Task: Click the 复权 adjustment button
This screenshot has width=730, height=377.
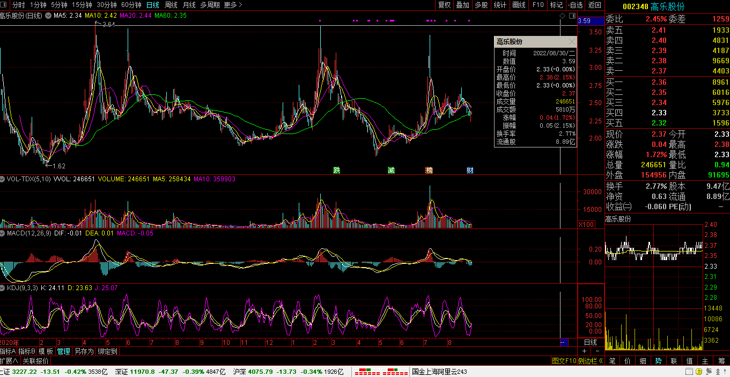Action: click(x=444, y=5)
